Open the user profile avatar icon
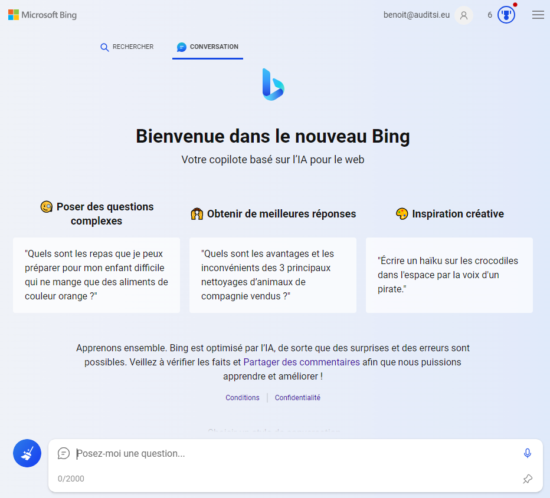This screenshot has height=498, width=550. click(x=464, y=15)
